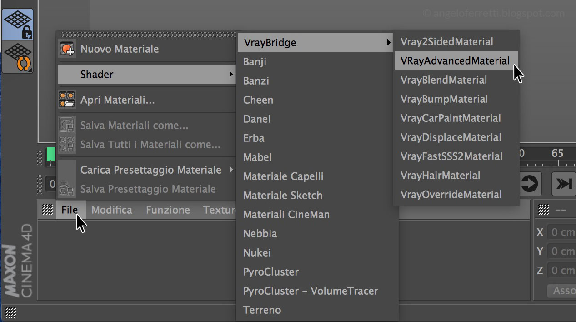The height and width of the screenshot is (322, 576).
Task: Click the coordinates panel grip icon
Action: click(x=543, y=210)
